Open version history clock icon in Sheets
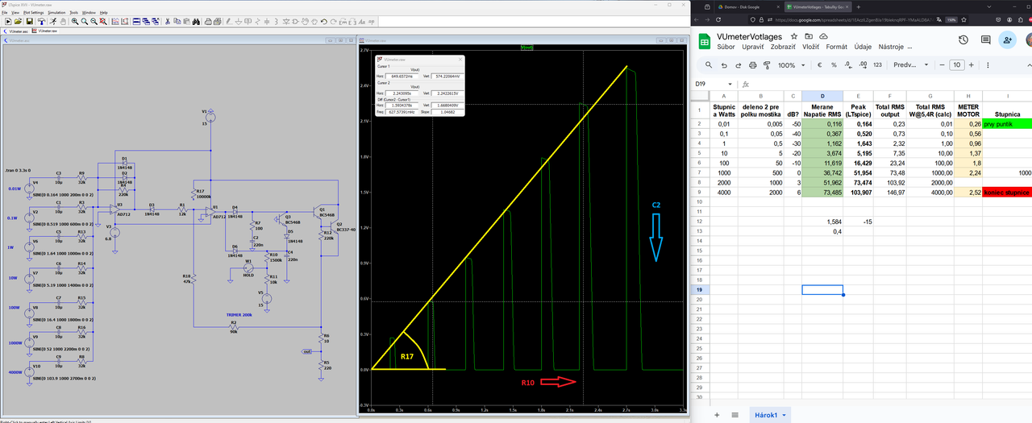This screenshot has width=1032, height=423. [963, 39]
